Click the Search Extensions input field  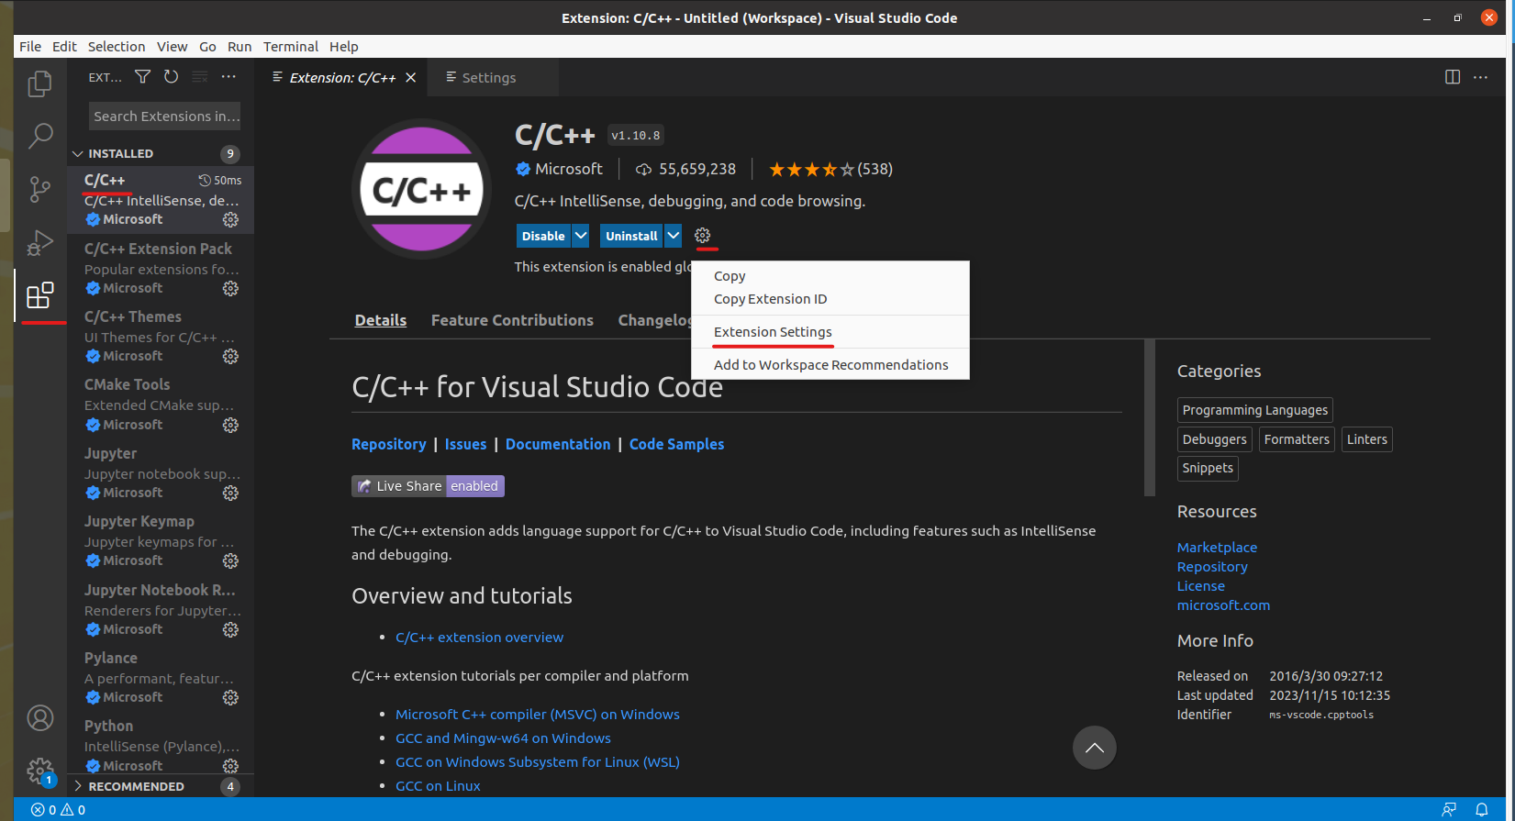pyautogui.click(x=165, y=116)
